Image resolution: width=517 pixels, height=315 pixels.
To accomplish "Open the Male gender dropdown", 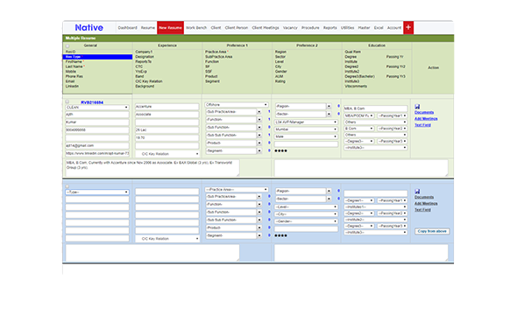I will (306, 136).
